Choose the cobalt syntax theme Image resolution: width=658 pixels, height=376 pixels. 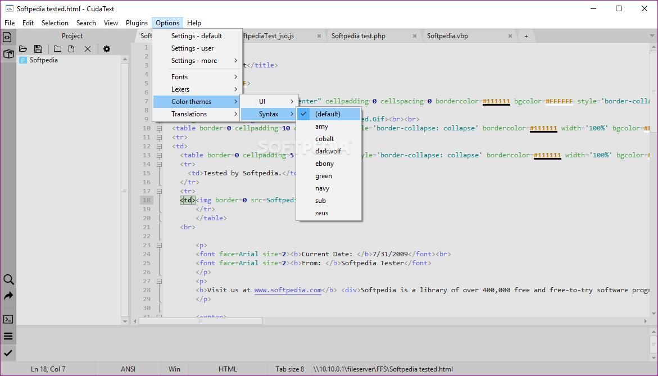(324, 139)
